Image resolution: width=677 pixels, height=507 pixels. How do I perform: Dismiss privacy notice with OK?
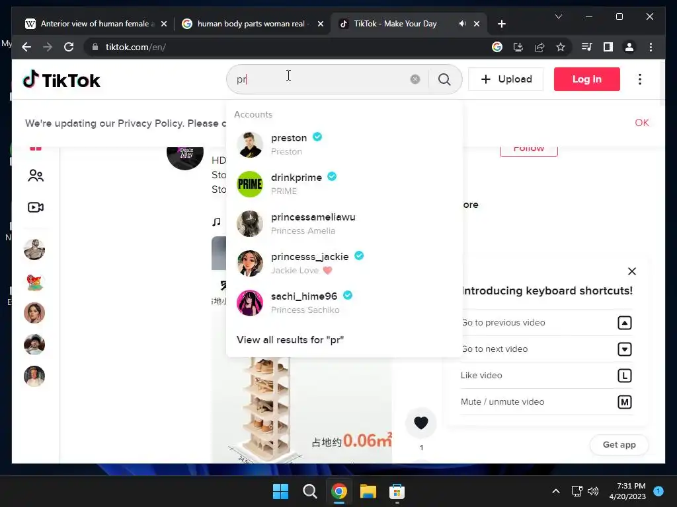(x=641, y=123)
